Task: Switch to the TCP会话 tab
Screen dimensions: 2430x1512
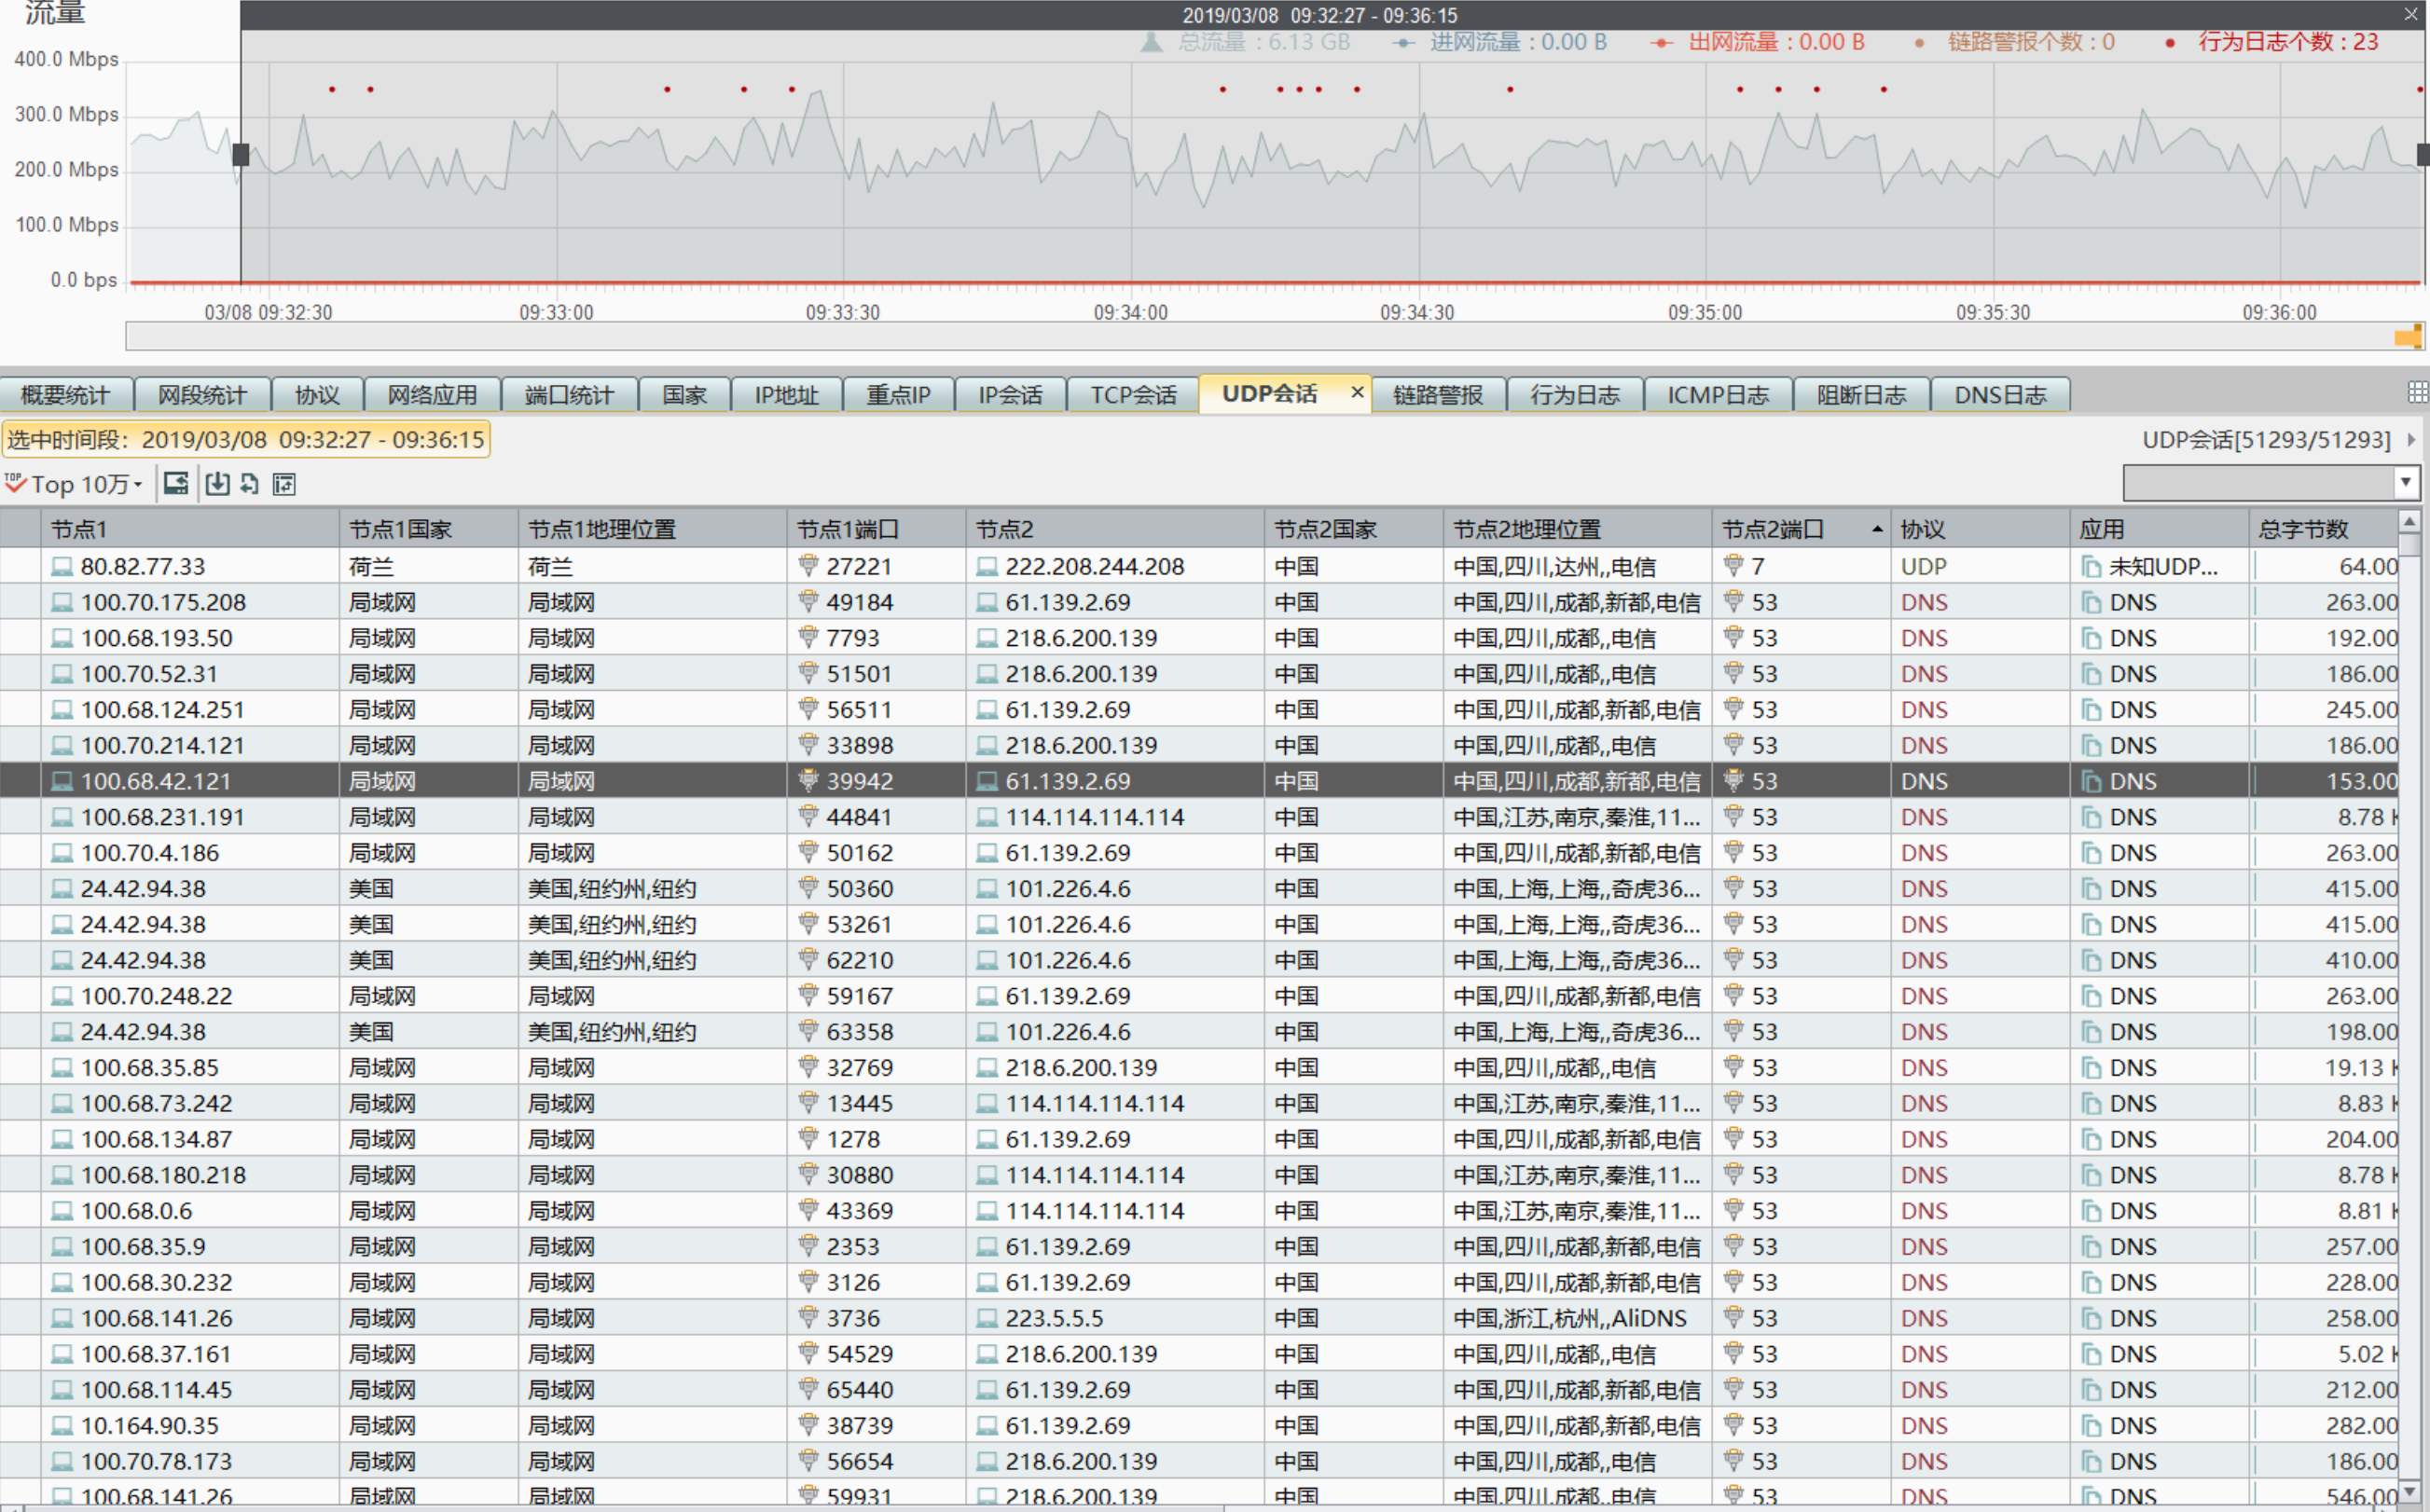Action: (1133, 395)
